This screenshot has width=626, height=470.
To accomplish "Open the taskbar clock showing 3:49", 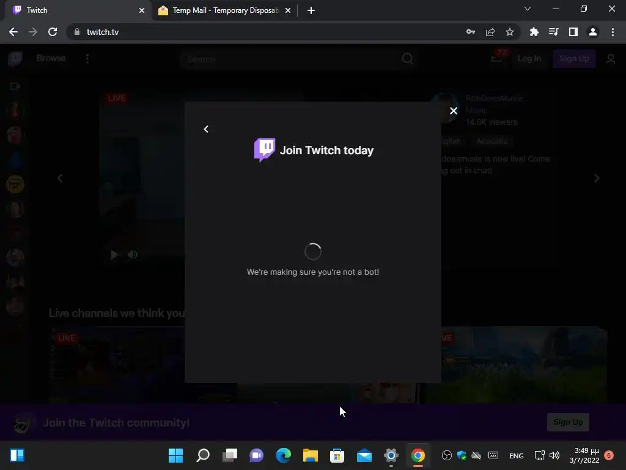I will pos(584,455).
